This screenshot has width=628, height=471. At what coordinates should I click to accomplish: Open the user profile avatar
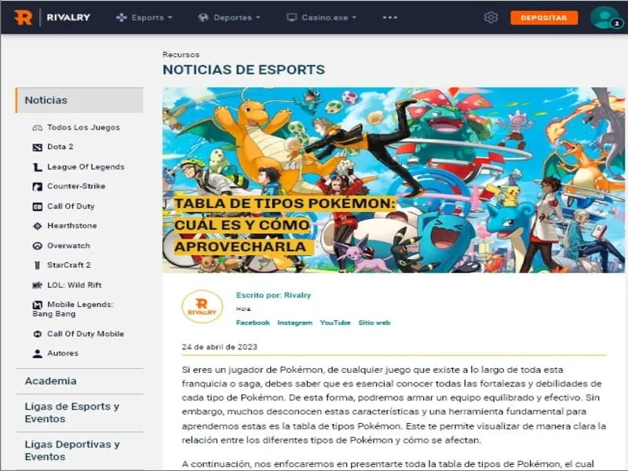point(605,17)
